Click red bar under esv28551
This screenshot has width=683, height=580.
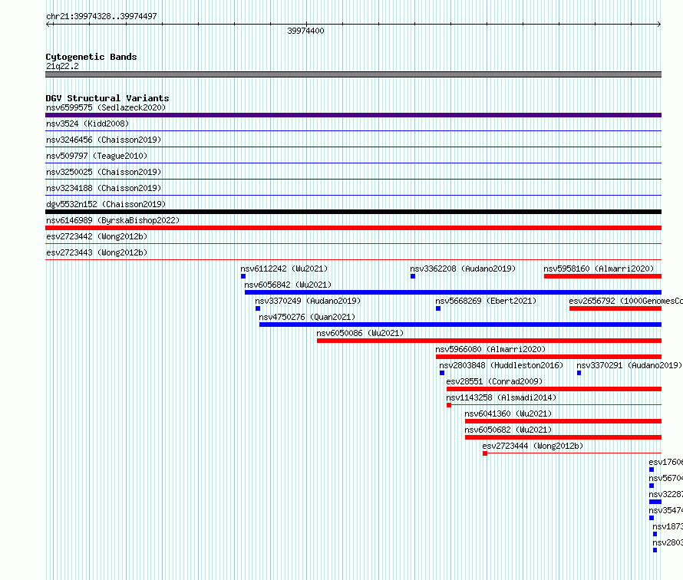tap(554, 389)
